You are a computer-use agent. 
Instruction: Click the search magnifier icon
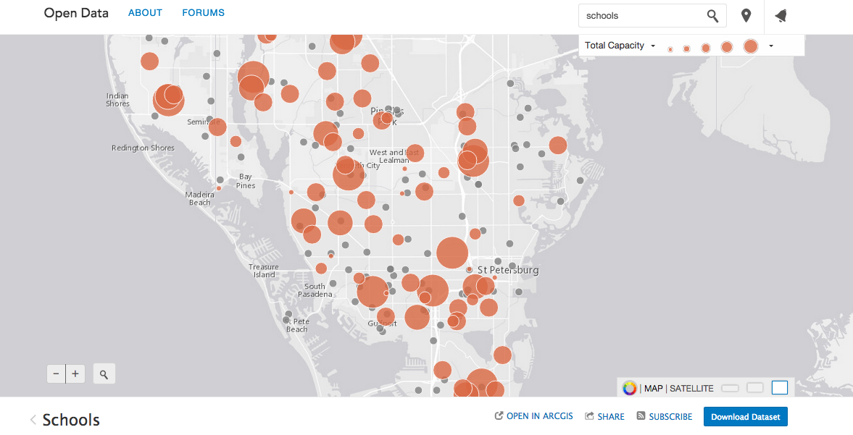pos(712,16)
